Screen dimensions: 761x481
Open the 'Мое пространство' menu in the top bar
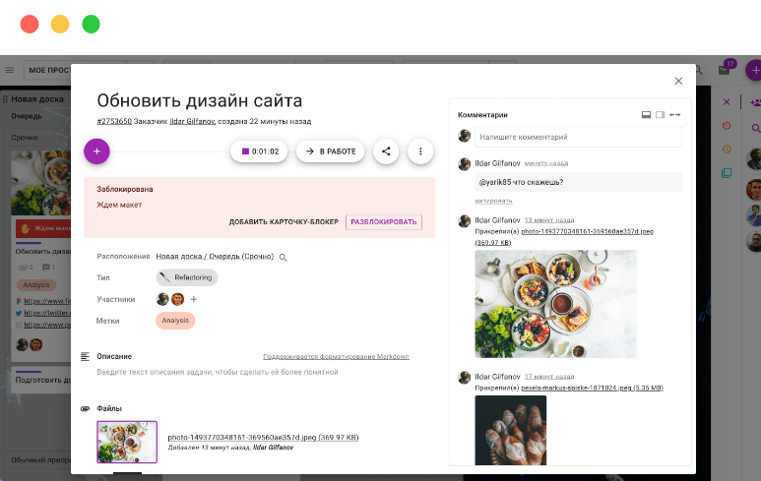pos(49,70)
